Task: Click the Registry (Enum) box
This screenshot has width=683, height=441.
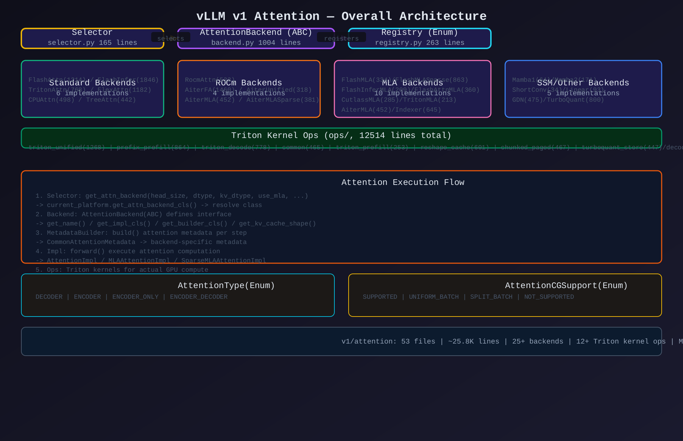Action: click(419, 38)
